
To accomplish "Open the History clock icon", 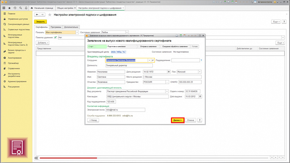I will coord(15,8).
